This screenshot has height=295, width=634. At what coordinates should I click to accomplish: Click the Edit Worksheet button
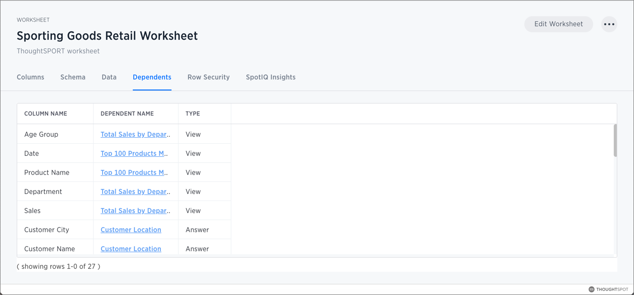click(x=558, y=24)
